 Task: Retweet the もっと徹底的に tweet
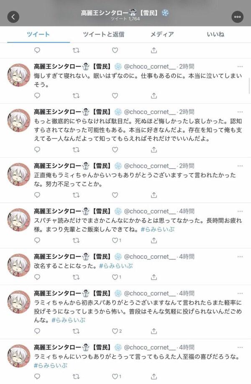pyautogui.click(x=76, y=149)
